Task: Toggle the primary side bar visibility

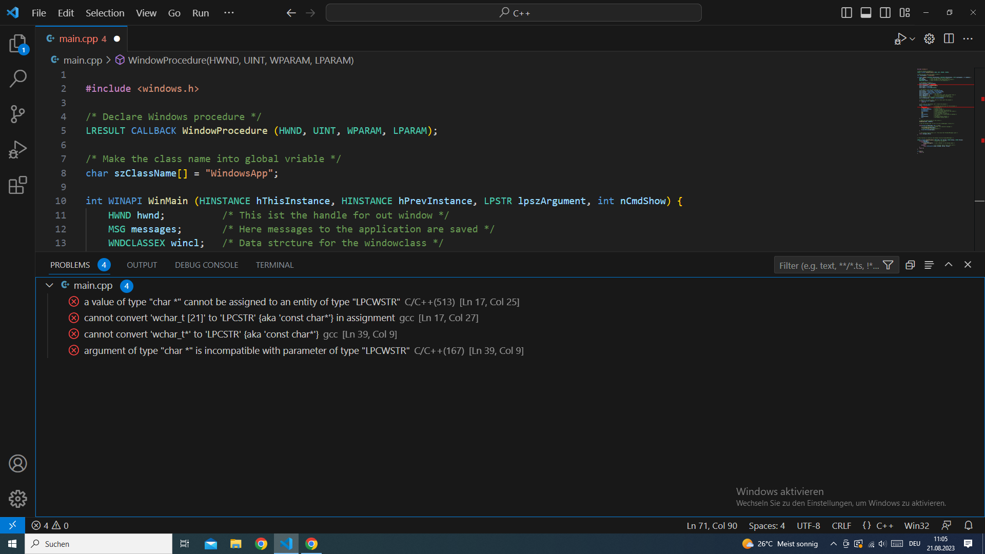Action: pyautogui.click(x=846, y=12)
